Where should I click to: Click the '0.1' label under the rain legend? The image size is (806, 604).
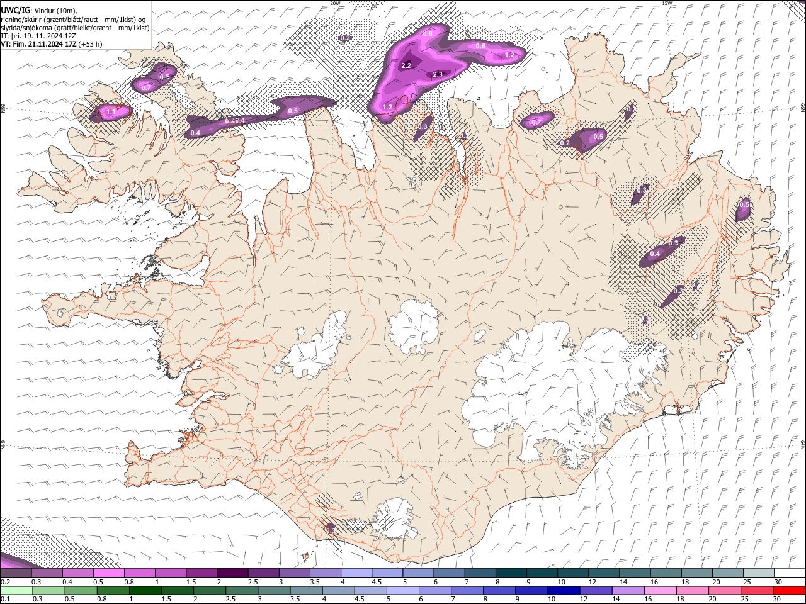click(5, 600)
